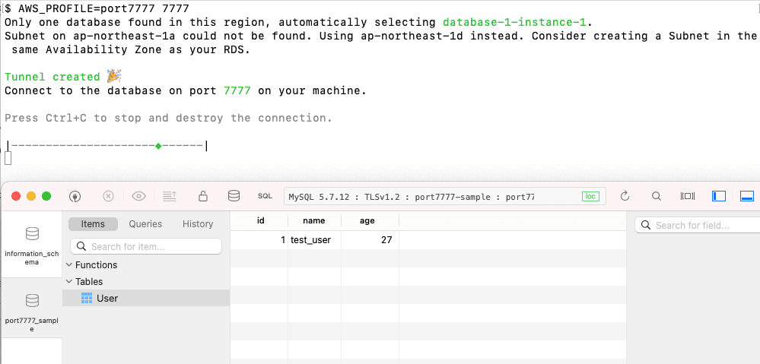Toggle the bottom console pane
This screenshot has height=364, width=760.
click(x=747, y=196)
